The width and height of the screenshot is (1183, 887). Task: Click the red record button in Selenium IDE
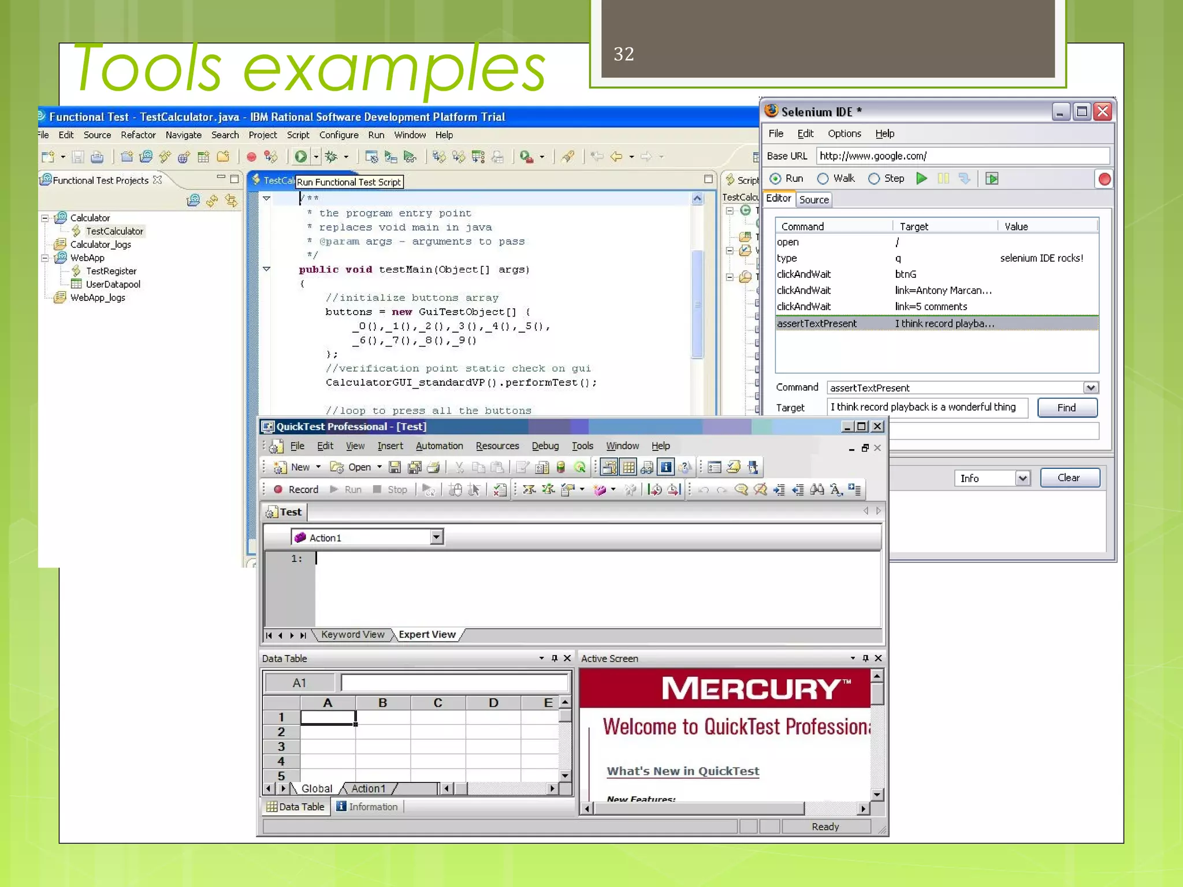pyautogui.click(x=1104, y=179)
